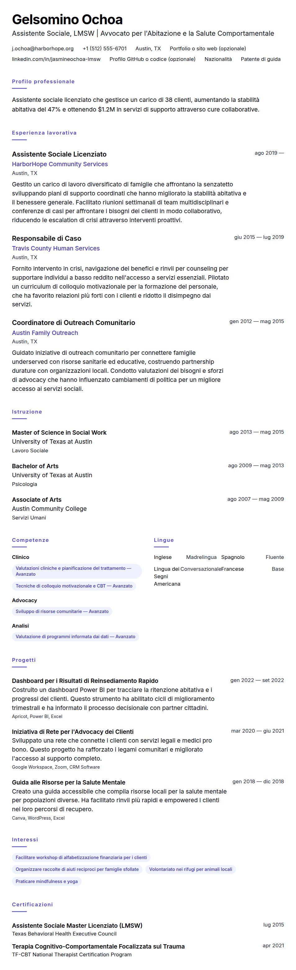Click the email j.ochoa@harborhope.org
The width and height of the screenshot is (296, 970).
43,48
